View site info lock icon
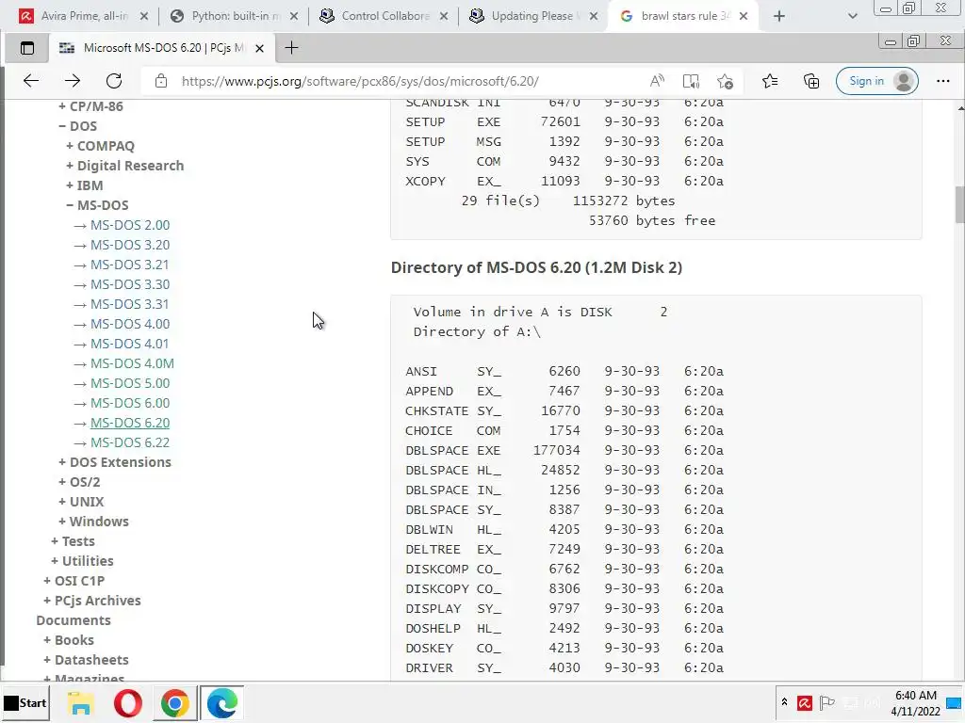Viewport: 965px width, 723px height. [161, 81]
